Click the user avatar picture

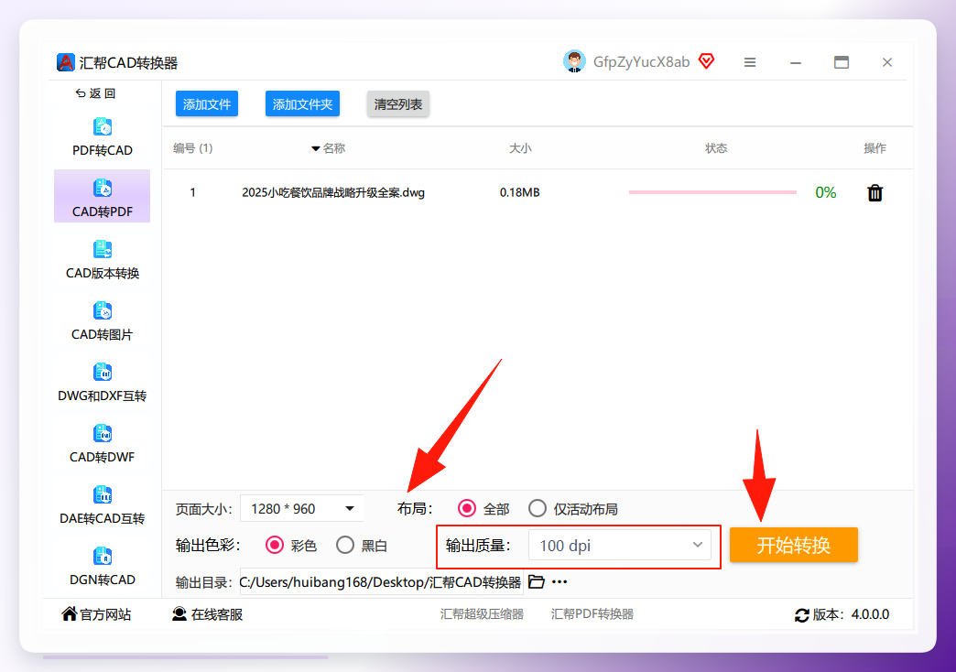574,61
